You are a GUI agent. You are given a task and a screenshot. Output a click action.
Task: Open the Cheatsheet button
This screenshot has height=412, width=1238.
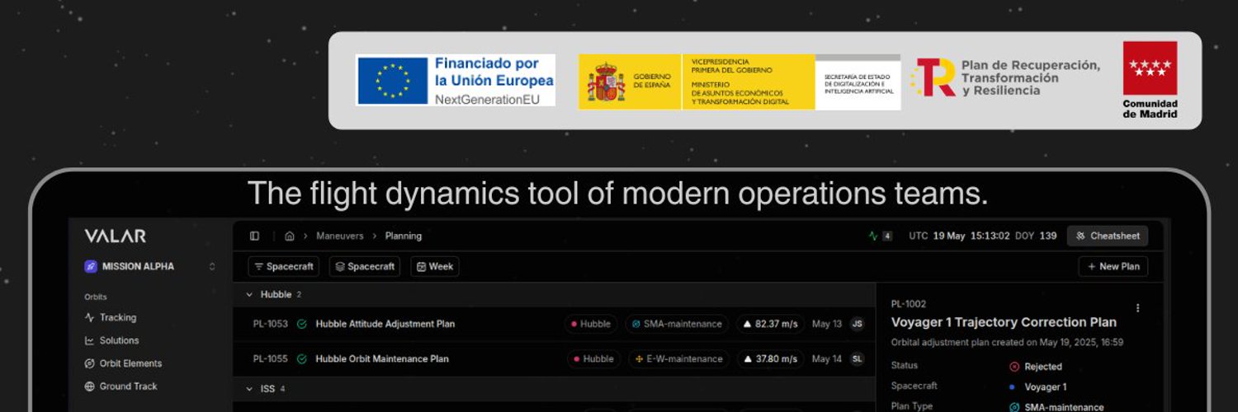click(x=1108, y=236)
